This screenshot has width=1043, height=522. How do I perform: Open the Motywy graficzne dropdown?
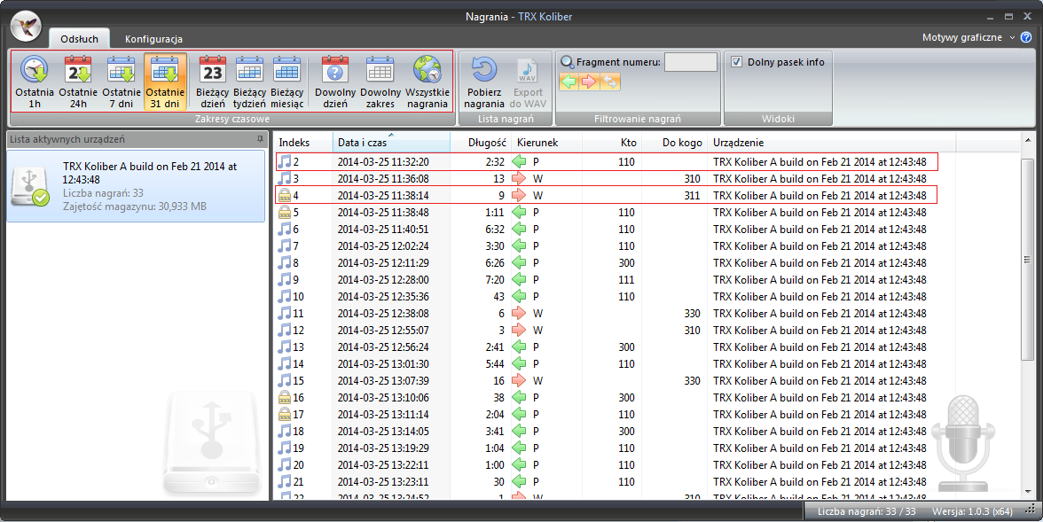[968, 37]
